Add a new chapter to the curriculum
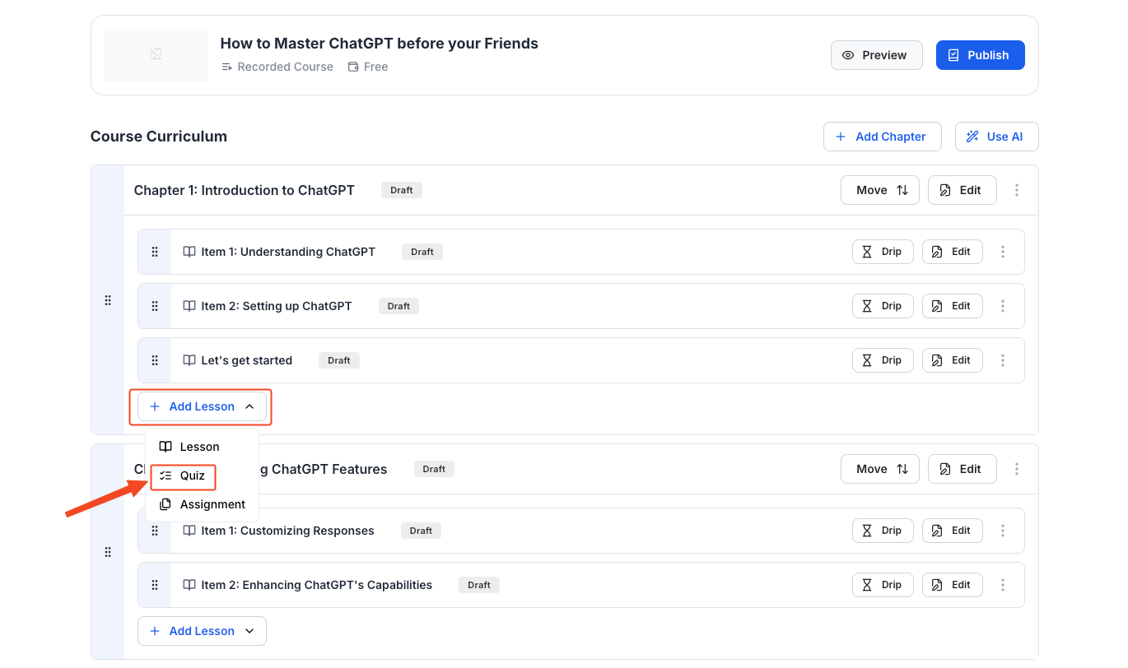1128x668 pixels. (882, 137)
